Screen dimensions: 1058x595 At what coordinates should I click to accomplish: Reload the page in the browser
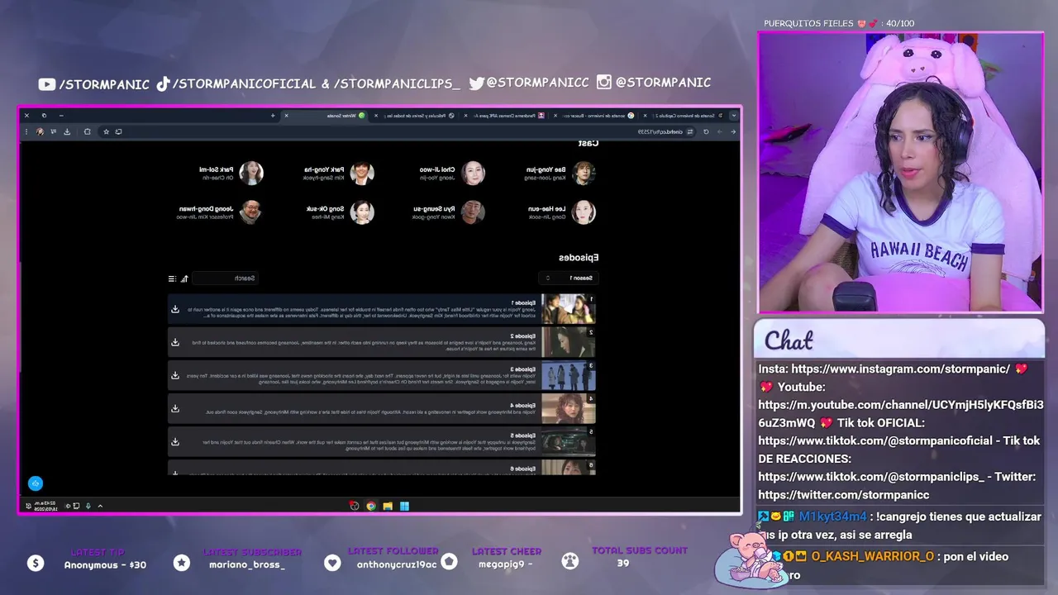(706, 131)
